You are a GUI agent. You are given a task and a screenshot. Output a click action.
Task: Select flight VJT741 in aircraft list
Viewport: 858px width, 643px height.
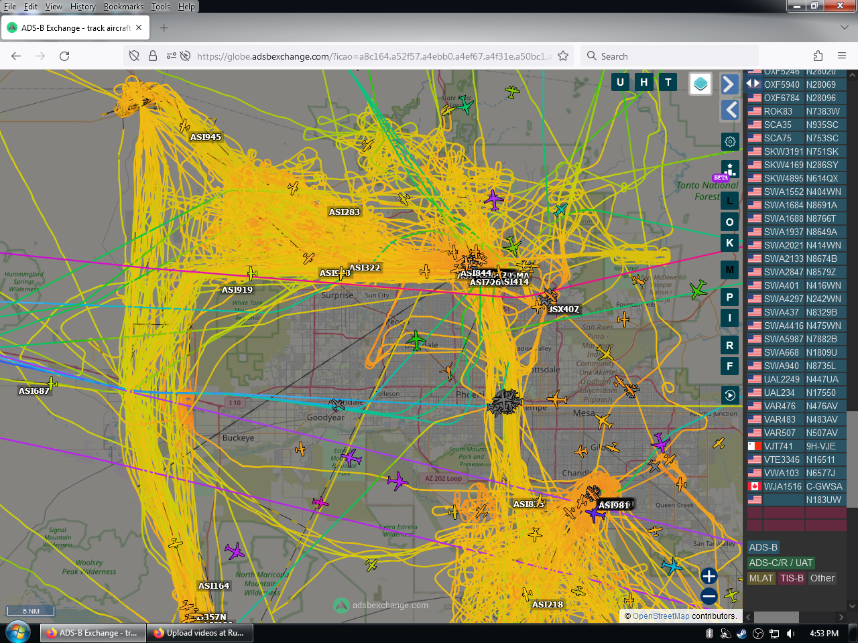(x=797, y=446)
